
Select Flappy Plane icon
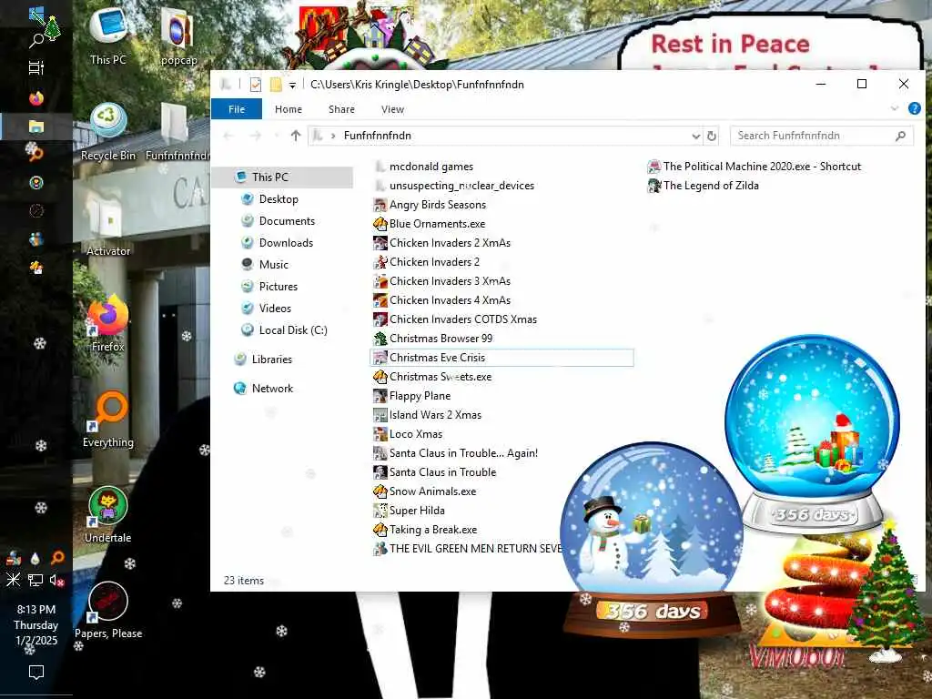click(380, 396)
